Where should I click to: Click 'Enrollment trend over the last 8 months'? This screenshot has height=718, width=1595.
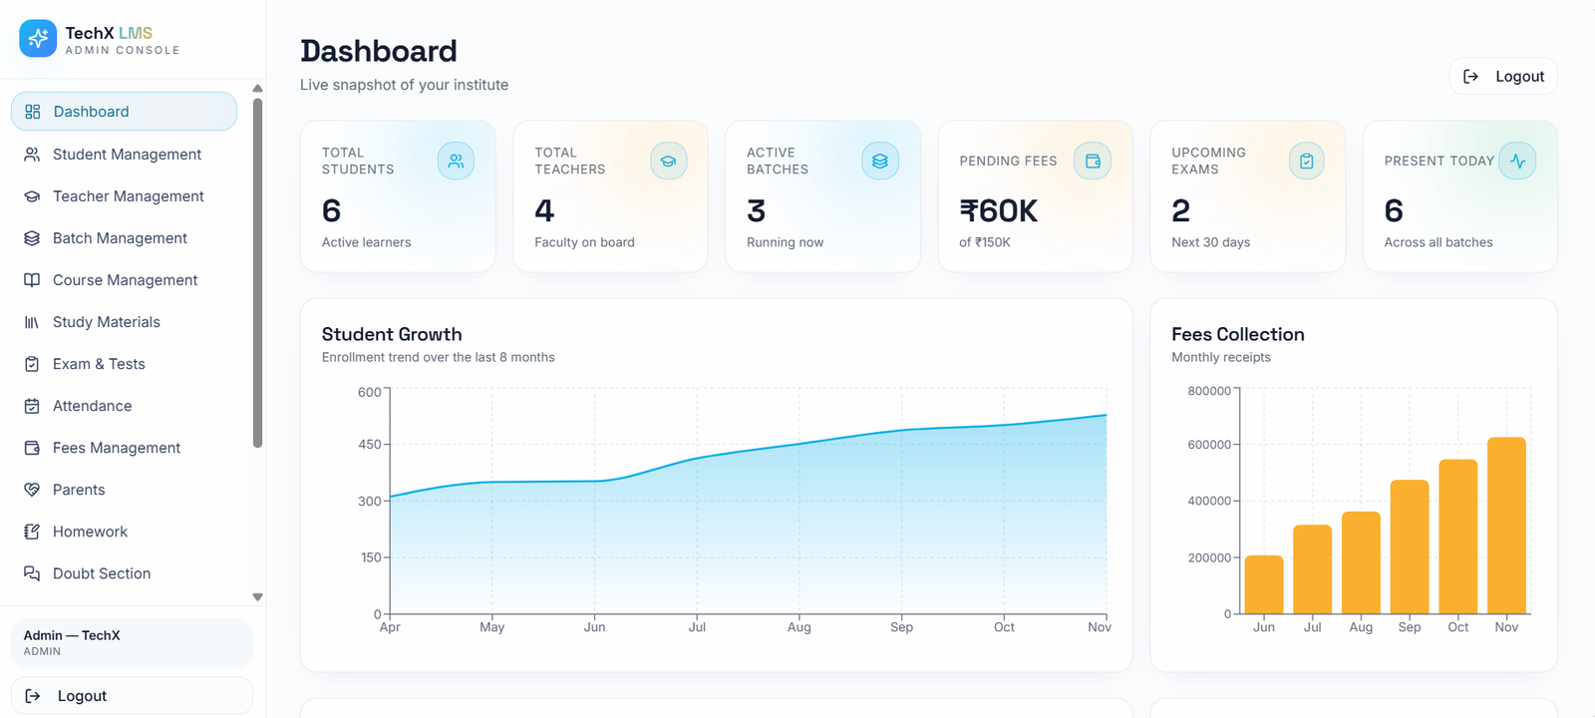(x=439, y=357)
